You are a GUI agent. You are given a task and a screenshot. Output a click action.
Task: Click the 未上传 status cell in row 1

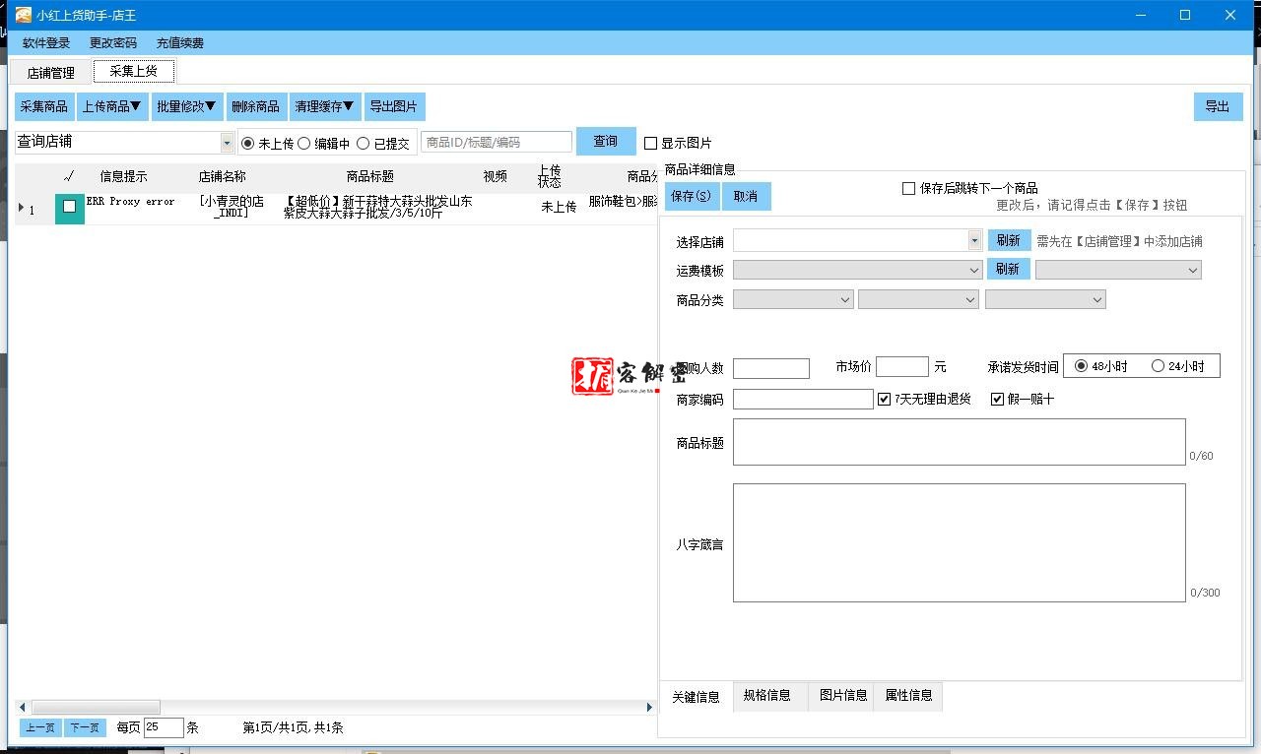[559, 208]
